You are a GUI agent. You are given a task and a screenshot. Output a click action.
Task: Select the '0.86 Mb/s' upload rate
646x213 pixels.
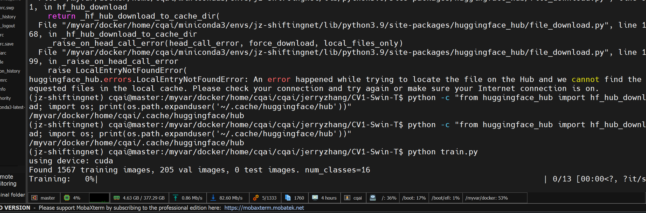pos(192,198)
